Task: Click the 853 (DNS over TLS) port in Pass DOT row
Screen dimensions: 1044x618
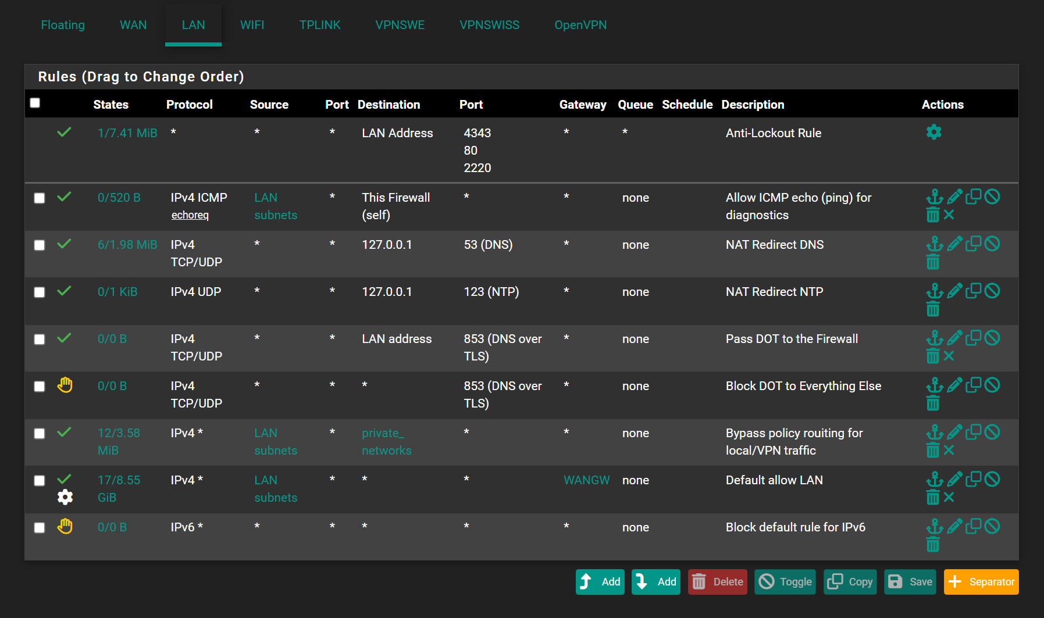Action: 503,348
